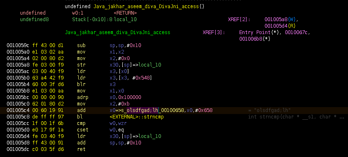Screen dimensions: 348x157
Task: Click operand w0,wzr
Action: click(x=118, y=123)
